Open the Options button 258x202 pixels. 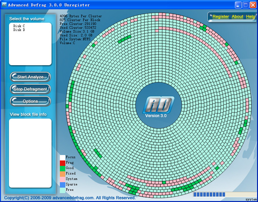[x=30, y=101]
